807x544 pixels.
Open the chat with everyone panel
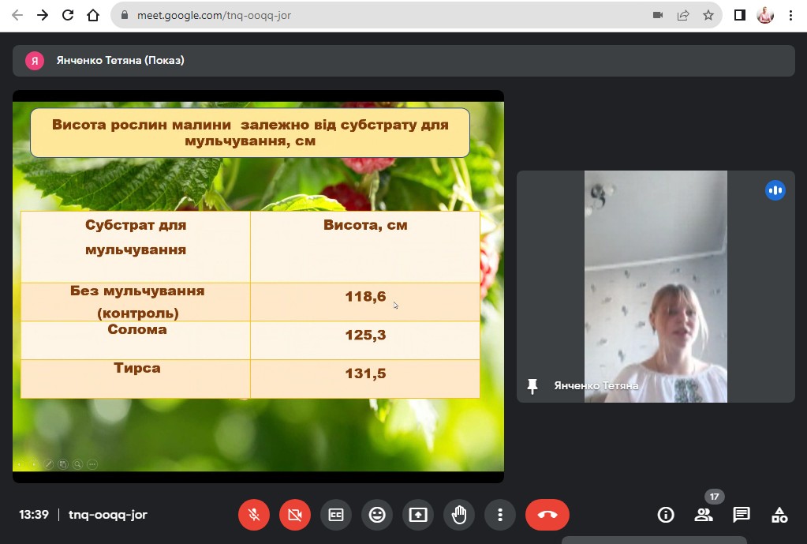742,515
